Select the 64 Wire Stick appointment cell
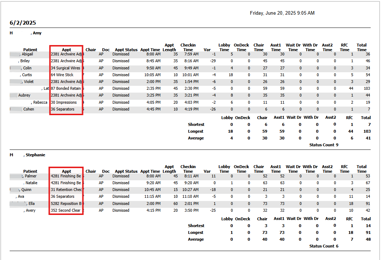This screenshot has height=260, width=385. [62, 75]
